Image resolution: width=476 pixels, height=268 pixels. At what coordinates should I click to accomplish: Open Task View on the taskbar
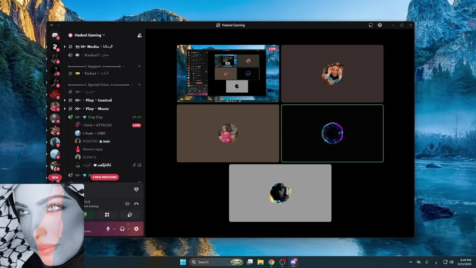[x=250, y=262]
